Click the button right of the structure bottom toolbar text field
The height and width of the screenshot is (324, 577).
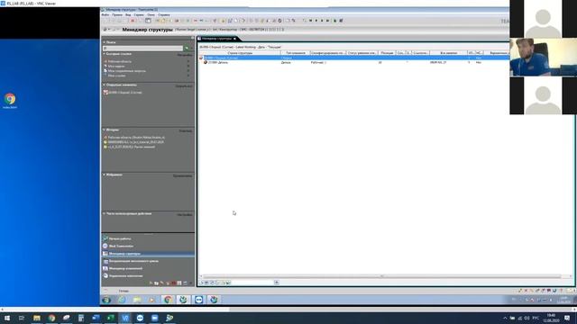tap(277, 283)
